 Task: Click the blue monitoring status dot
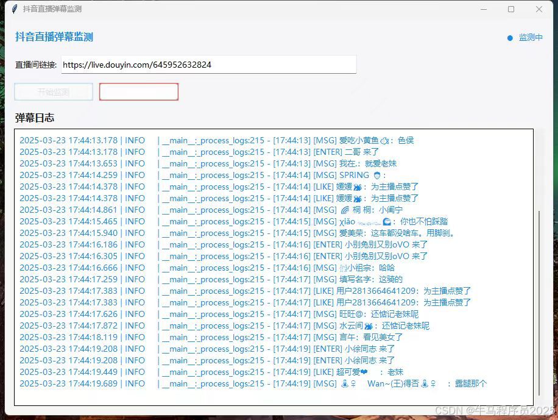coord(510,38)
